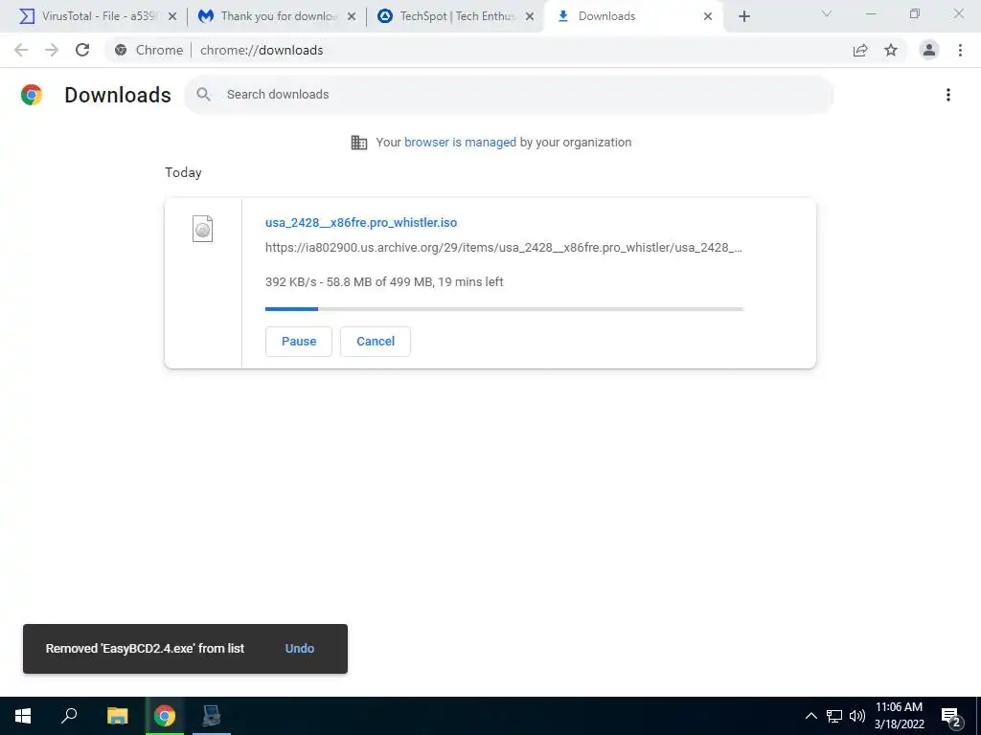
Task: Reload the downloads page
Action: click(x=82, y=50)
